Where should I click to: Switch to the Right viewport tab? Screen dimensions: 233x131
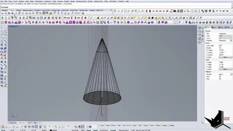click(x=35, y=123)
